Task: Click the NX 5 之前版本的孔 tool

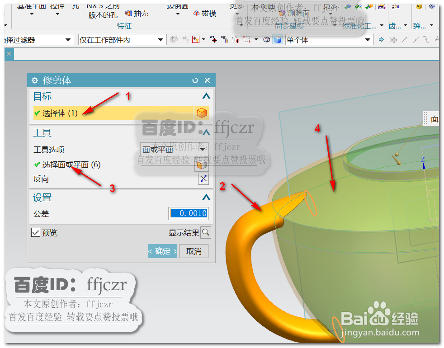Action: 103,11
